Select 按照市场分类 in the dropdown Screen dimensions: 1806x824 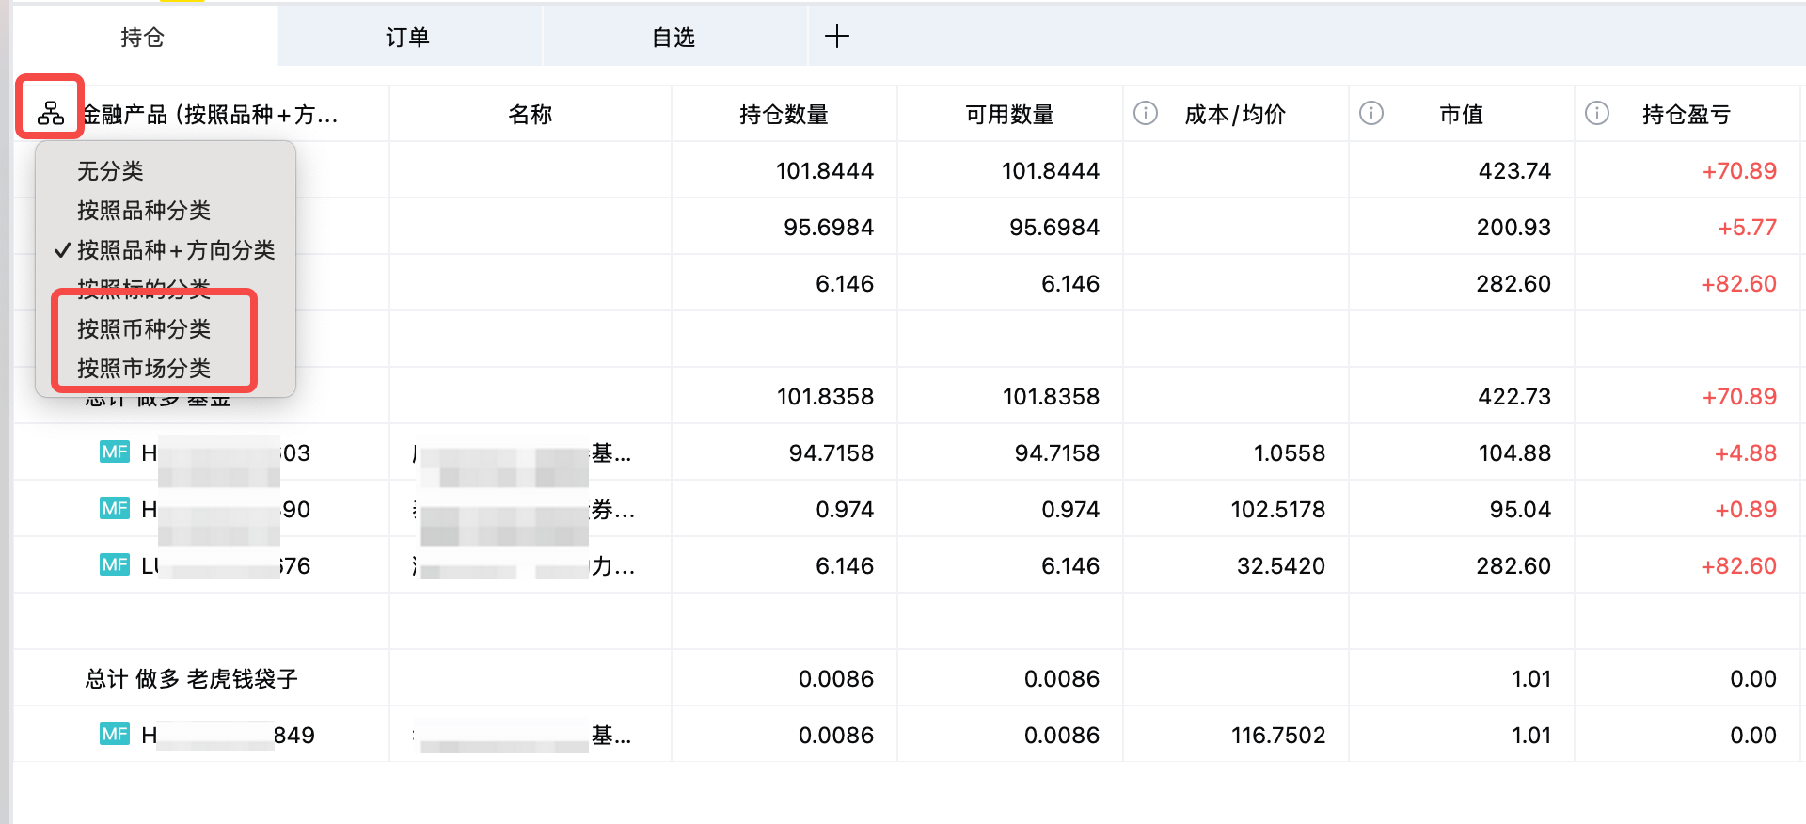144,369
